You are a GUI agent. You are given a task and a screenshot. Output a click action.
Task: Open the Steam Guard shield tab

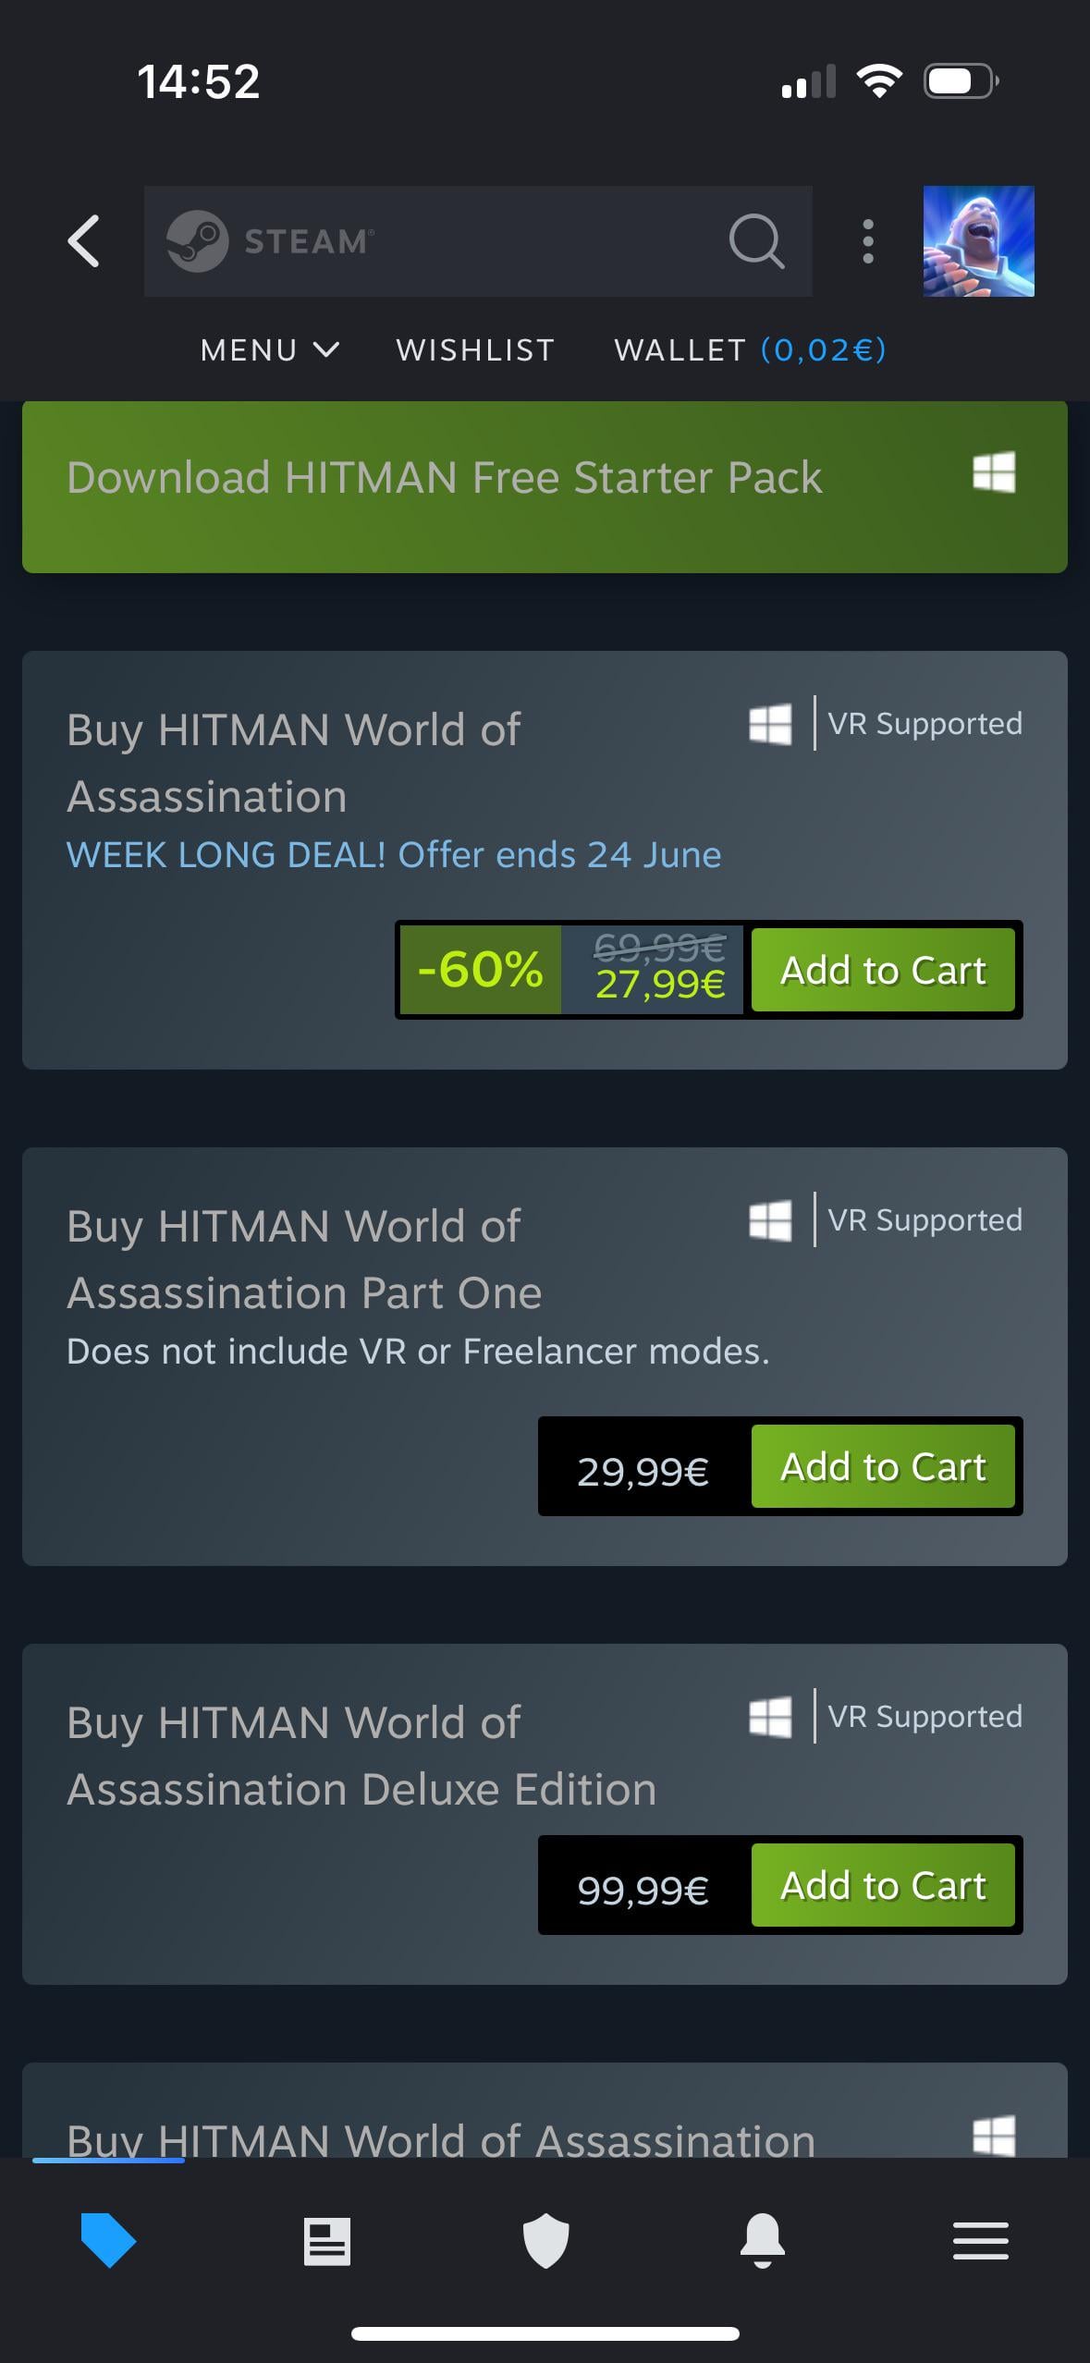(x=545, y=2241)
